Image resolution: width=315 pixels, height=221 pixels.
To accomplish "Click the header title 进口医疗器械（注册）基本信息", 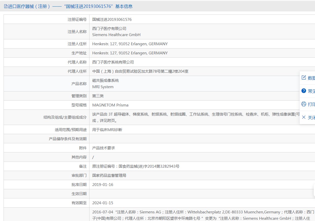I will point(70,6).
